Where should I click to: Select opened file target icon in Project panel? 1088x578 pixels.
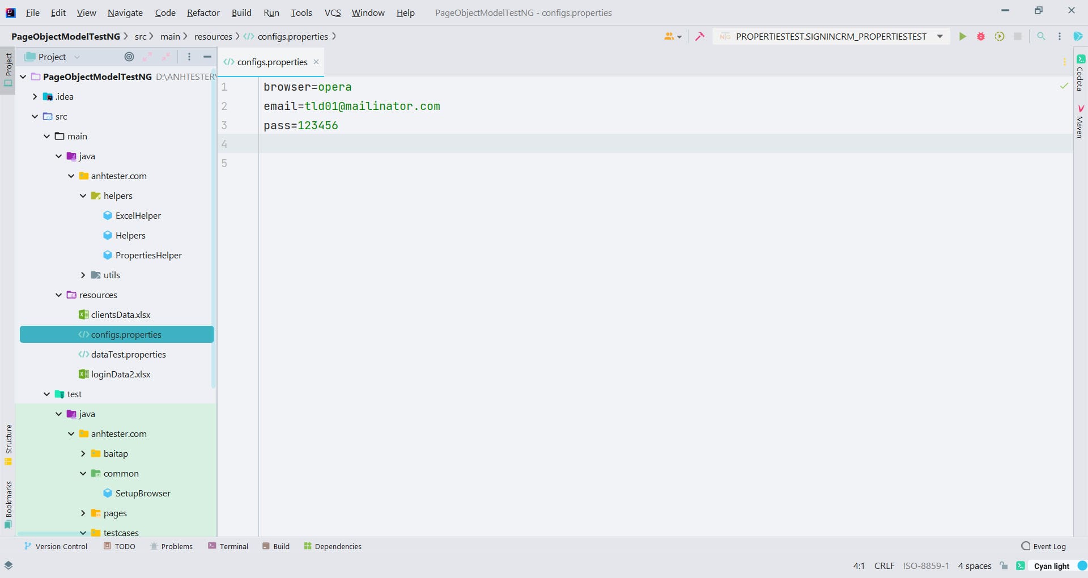[129, 57]
